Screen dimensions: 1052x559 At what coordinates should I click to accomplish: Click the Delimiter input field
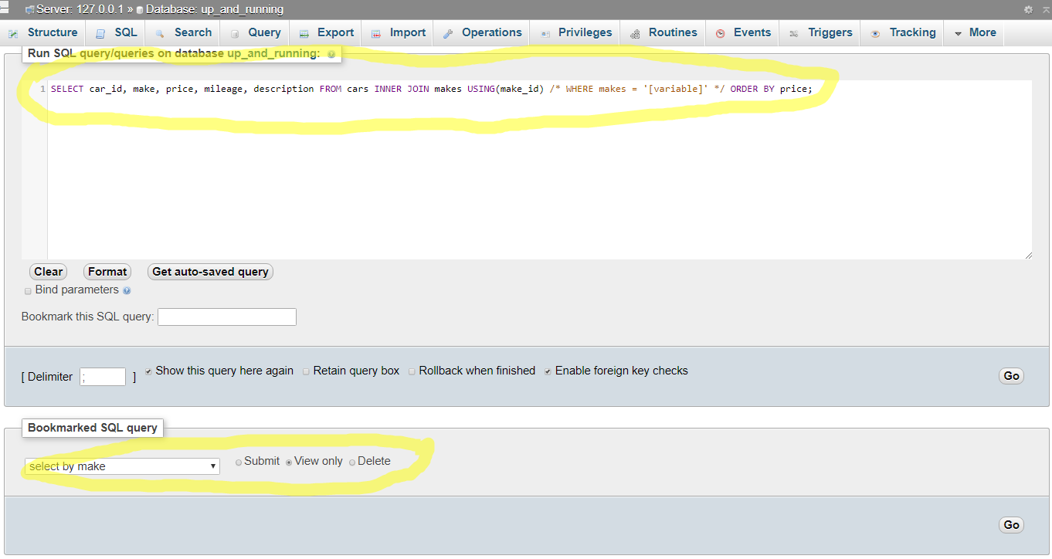click(x=102, y=377)
